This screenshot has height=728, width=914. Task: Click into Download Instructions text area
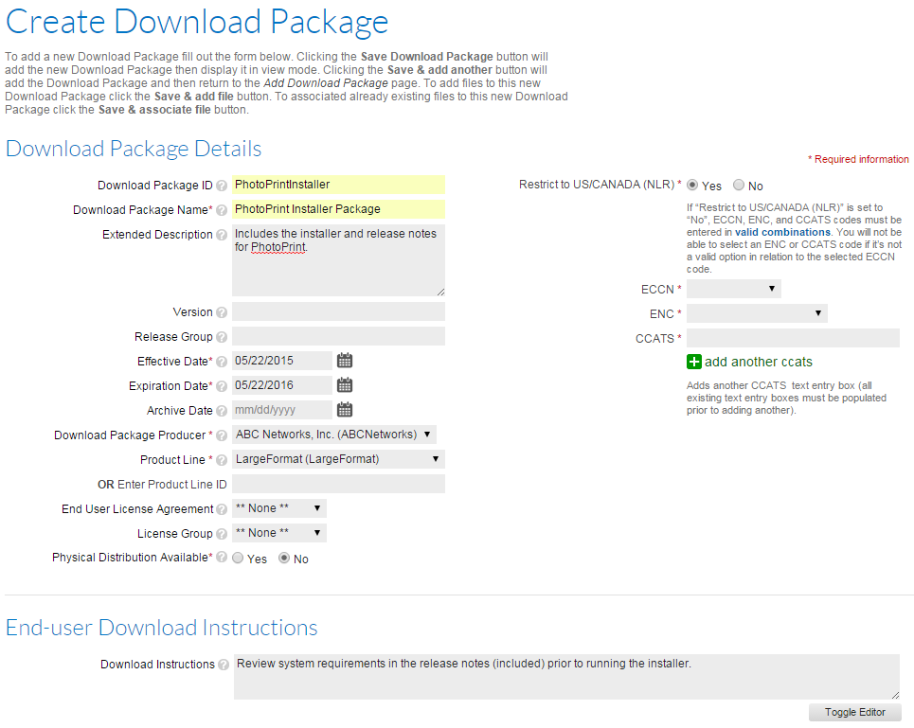(566, 677)
